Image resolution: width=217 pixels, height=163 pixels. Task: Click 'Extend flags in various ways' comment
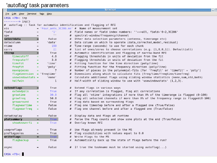pos(98,88)
